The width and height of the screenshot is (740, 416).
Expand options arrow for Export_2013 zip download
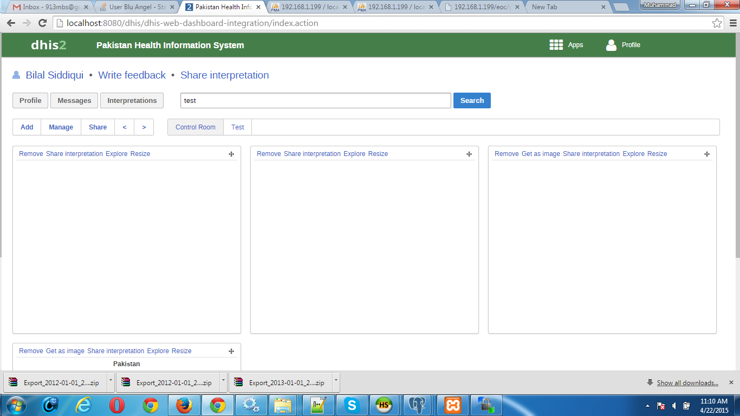point(336,381)
